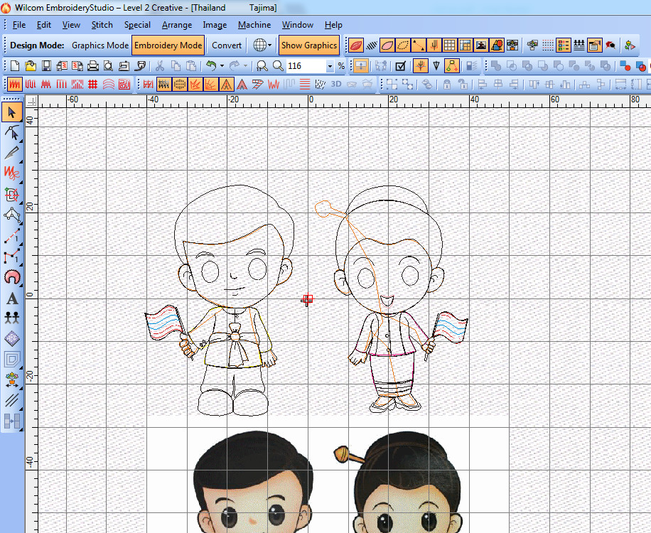Open the Stitch menu

102,25
